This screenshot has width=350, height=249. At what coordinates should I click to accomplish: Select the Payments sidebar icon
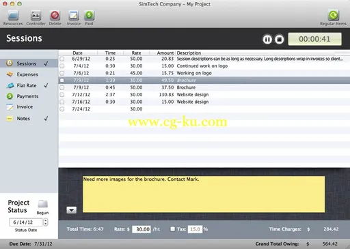(x=10, y=96)
